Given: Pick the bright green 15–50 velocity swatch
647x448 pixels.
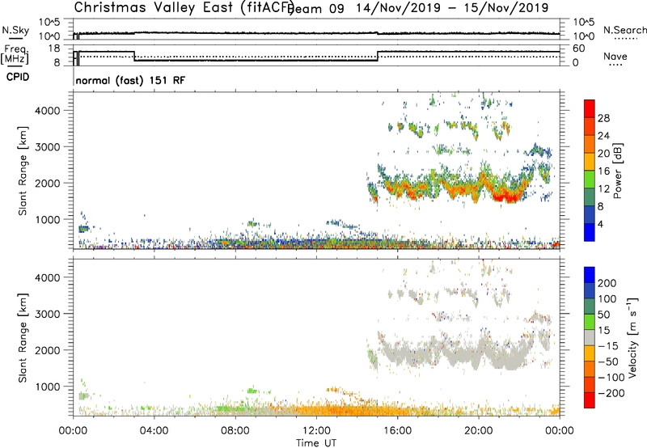Looking at the screenshot, I should [590, 322].
